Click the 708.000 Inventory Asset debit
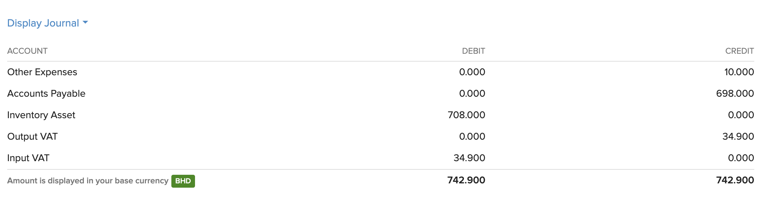The image size is (765, 207). point(466,115)
